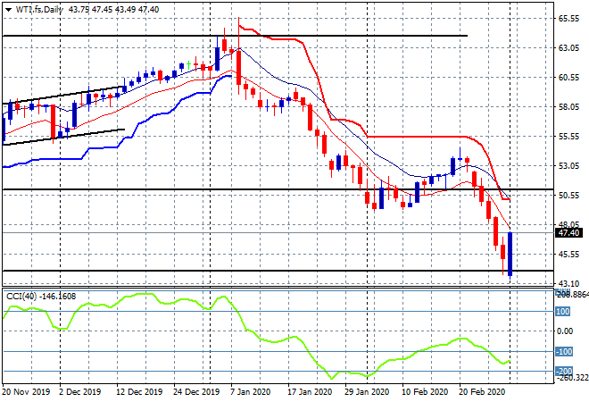Click the 55.55 price axis label

click(568, 136)
